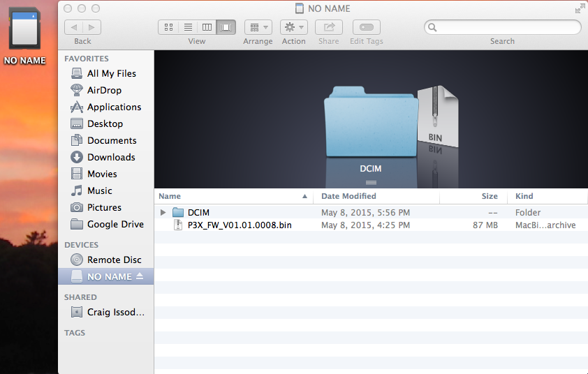Click the SHARED section header
Image resolution: width=588 pixels, height=374 pixels.
point(80,297)
